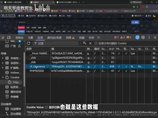Select the 广告 sidebar item
This screenshot has width=158, height=118.
tap(13, 46)
